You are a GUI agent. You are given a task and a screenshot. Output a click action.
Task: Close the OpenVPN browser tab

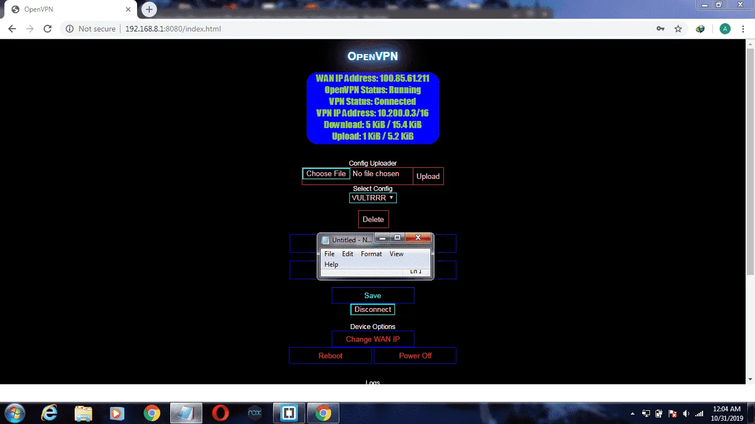[x=128, y=9]
